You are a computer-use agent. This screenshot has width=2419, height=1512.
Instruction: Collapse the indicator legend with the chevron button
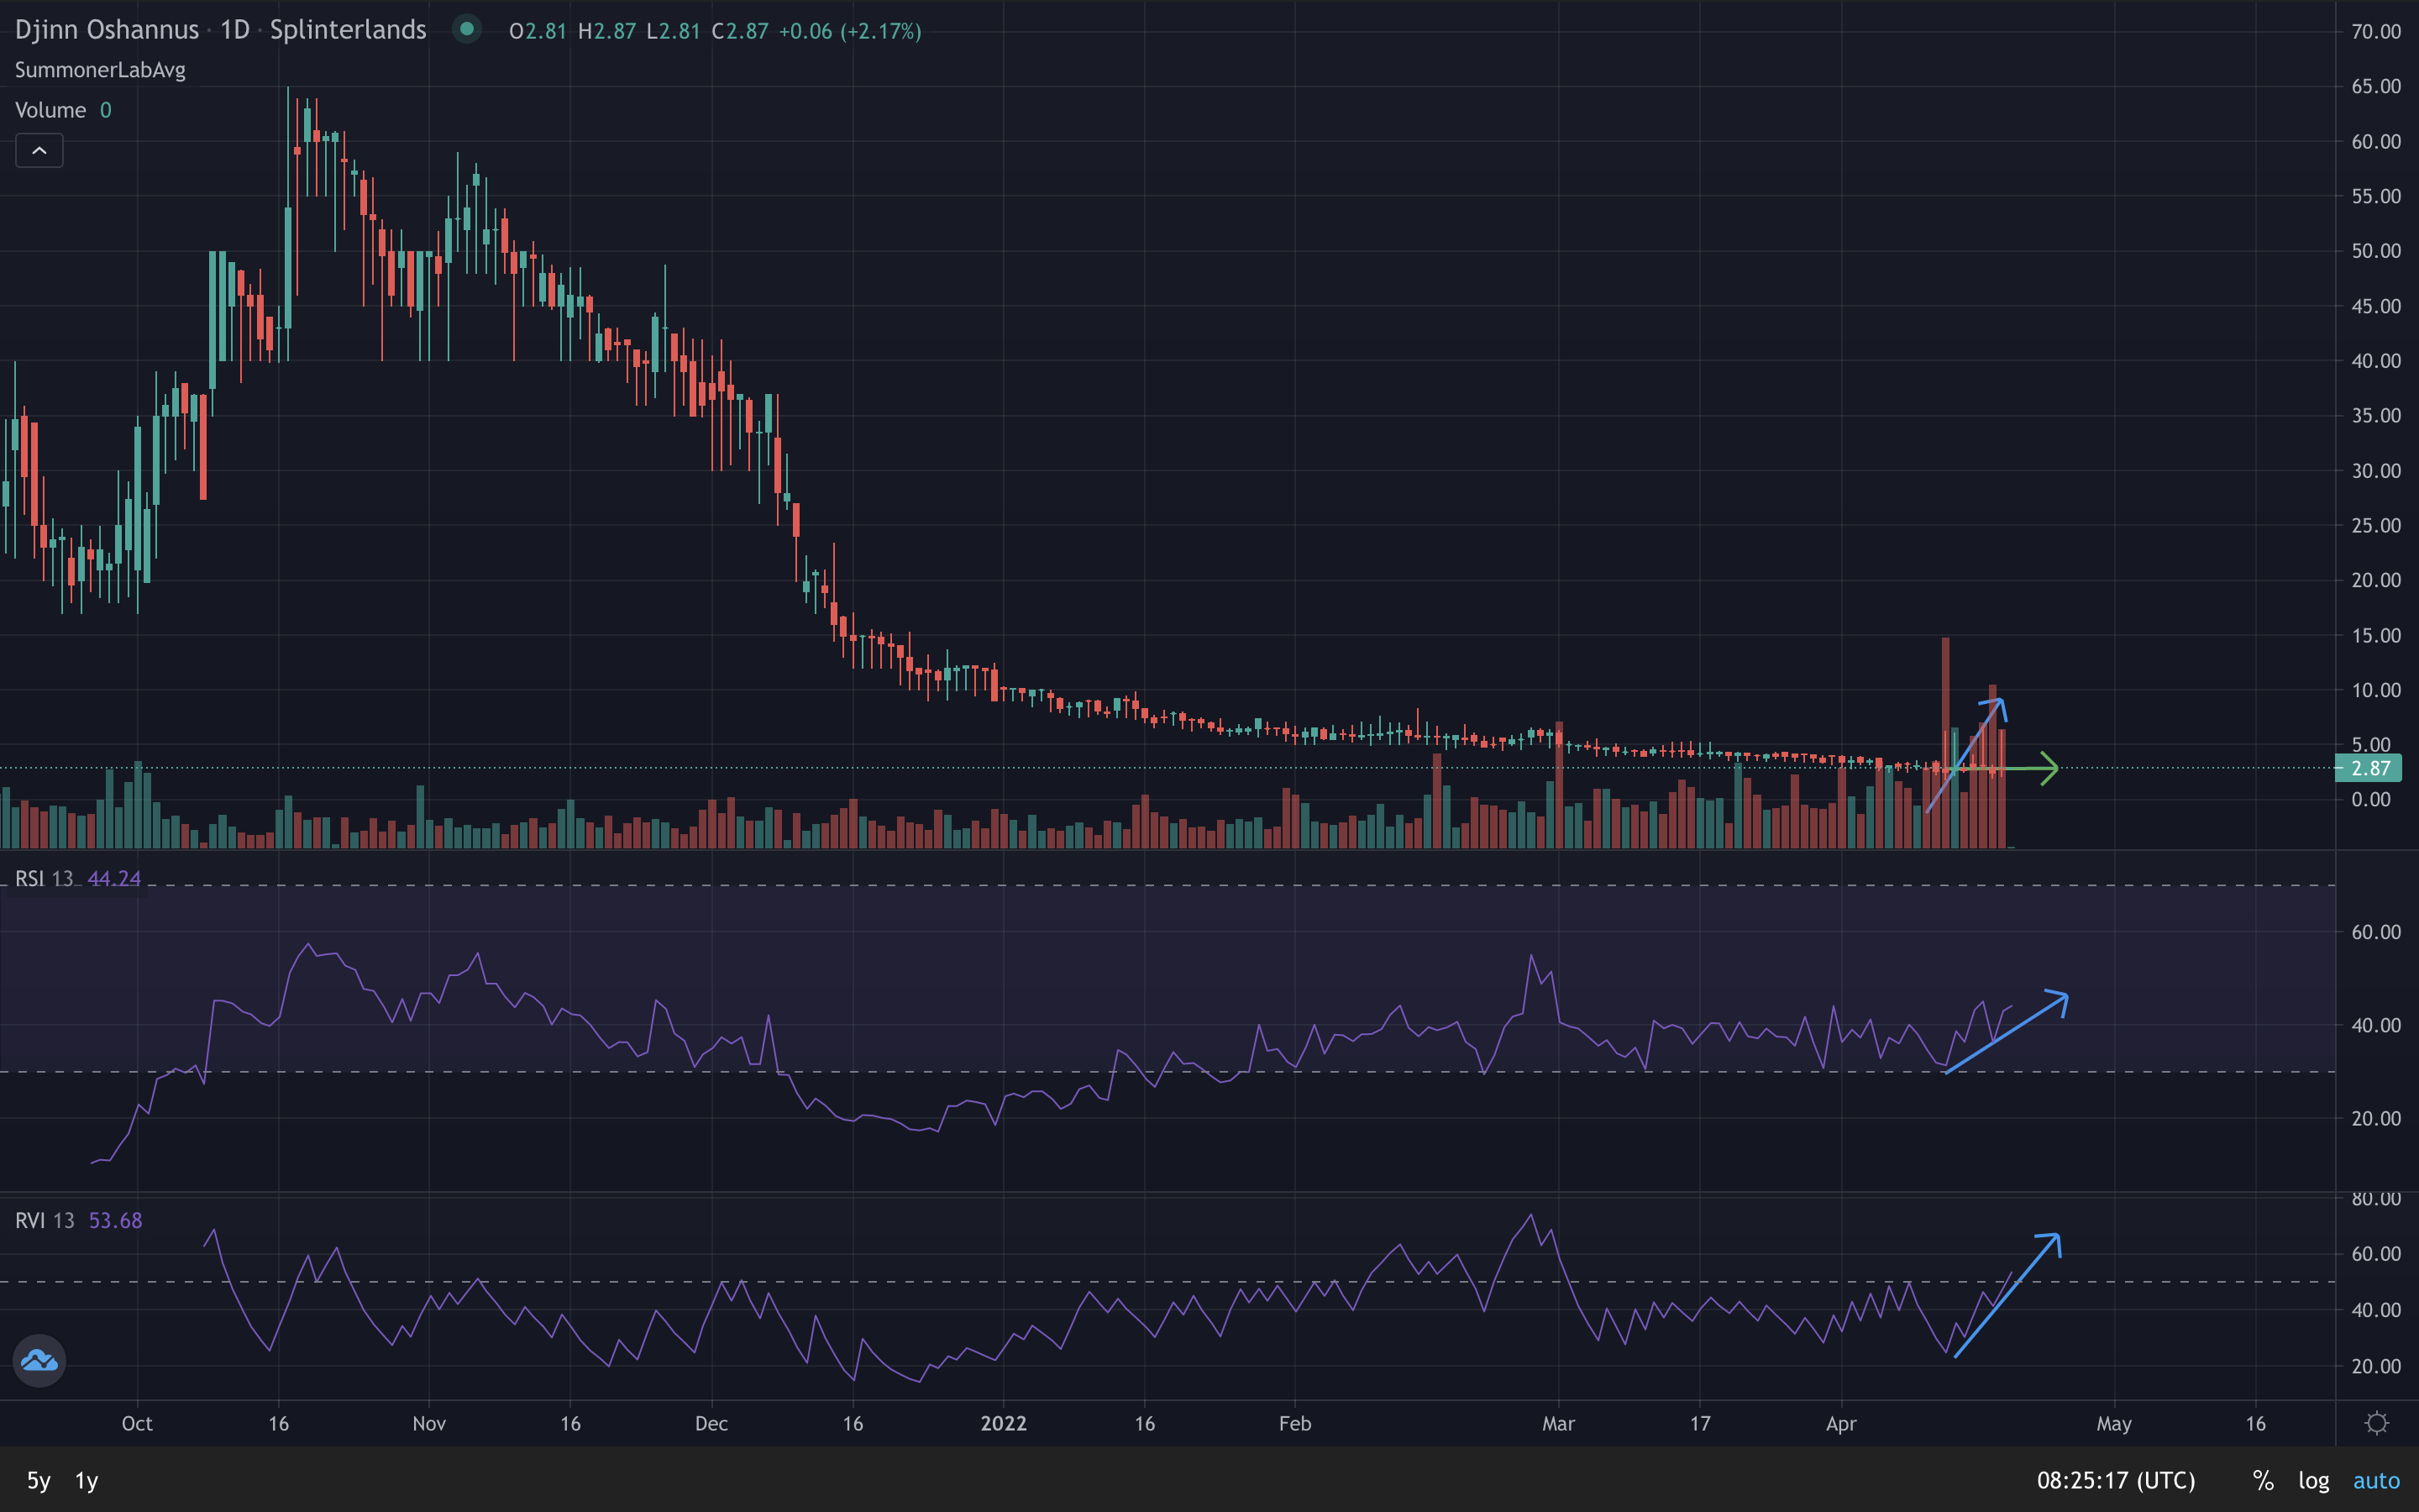(39, 151)
